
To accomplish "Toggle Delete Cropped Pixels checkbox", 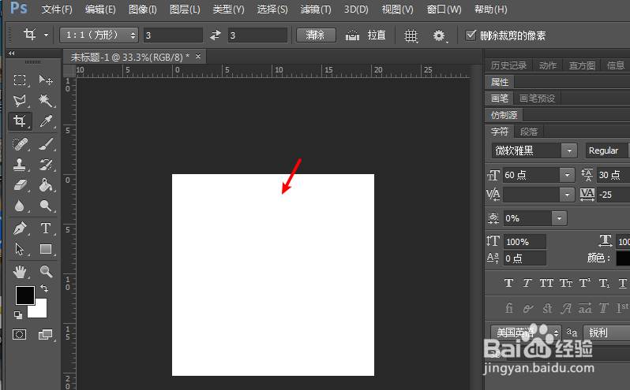I will coord(471,35).
